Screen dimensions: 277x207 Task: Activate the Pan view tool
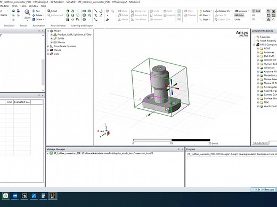point(36,11)
